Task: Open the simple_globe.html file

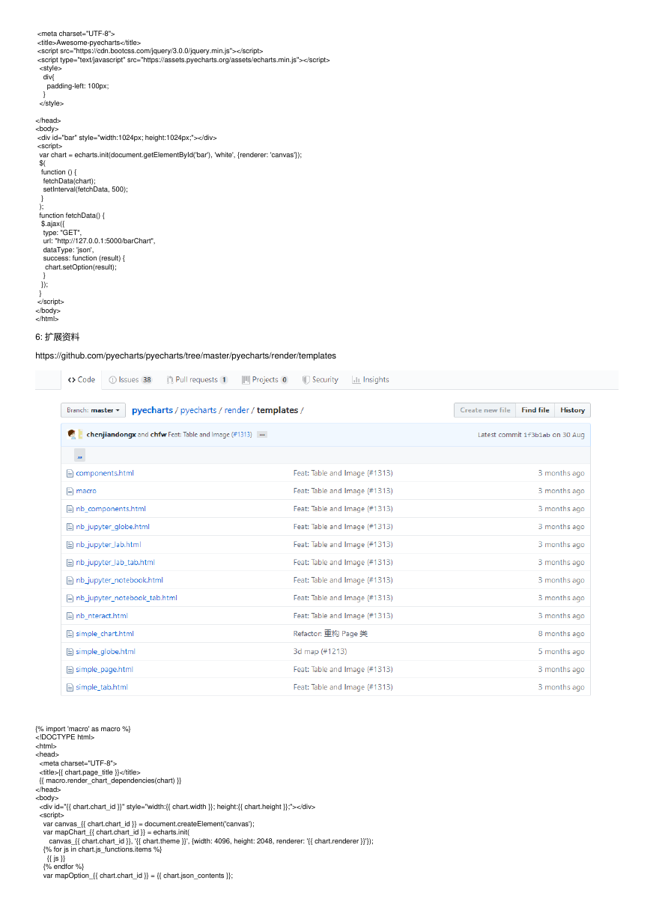Action: [x=106, y=652]
